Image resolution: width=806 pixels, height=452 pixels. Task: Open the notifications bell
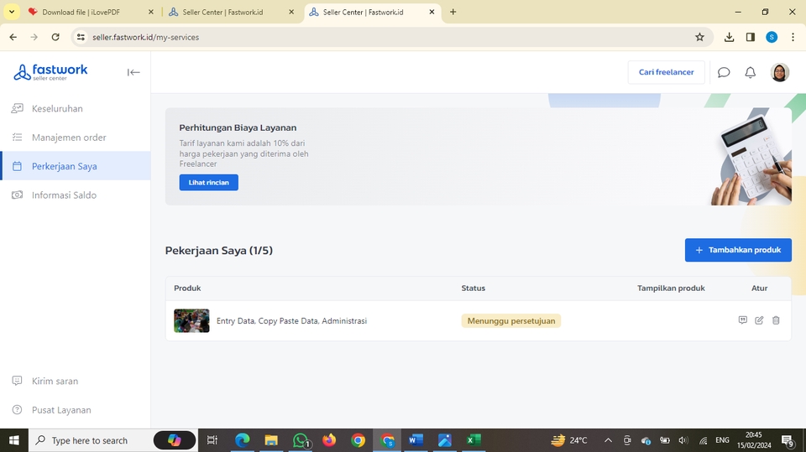tap(751, 72)
